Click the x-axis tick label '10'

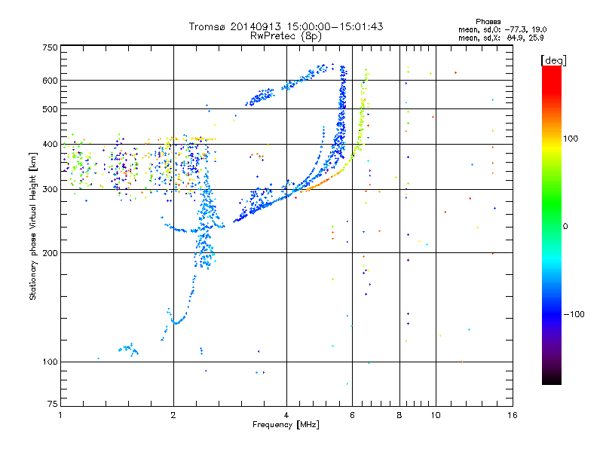coord(436,415)
